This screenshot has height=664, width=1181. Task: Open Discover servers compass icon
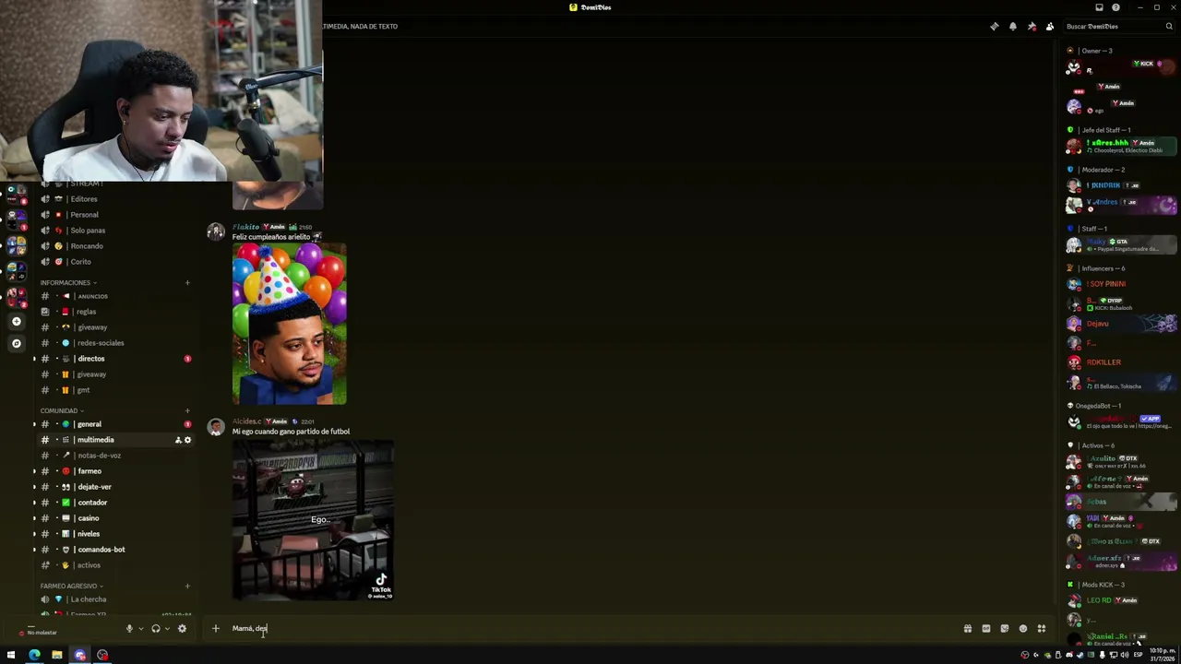click(16, 343)
